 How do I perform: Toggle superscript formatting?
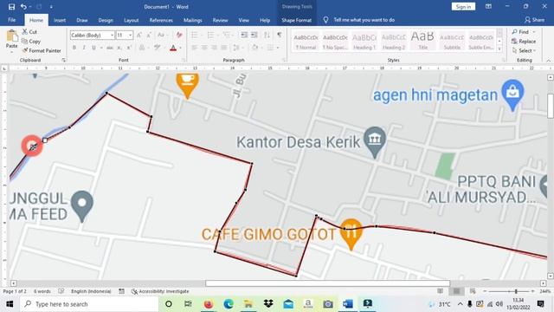click(129, 48)
